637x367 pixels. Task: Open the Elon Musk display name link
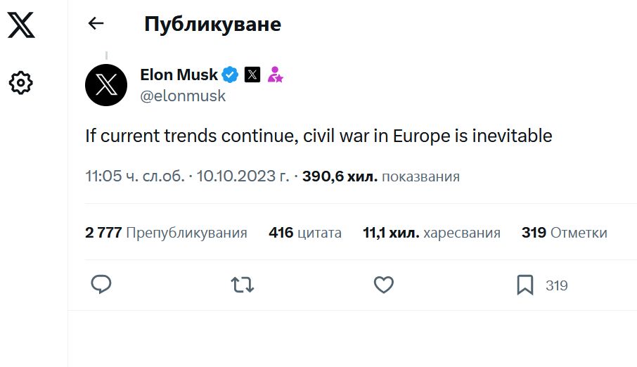179,75
